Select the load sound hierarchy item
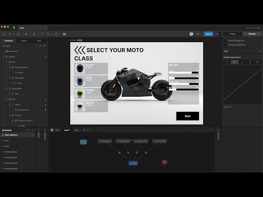 pos(13,51)
